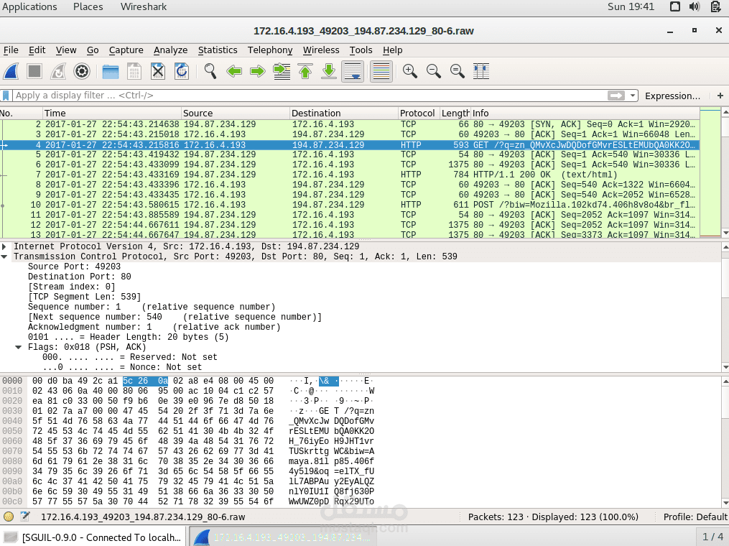Jump to the first packet with the up-arrow icon

coord(304,71)
